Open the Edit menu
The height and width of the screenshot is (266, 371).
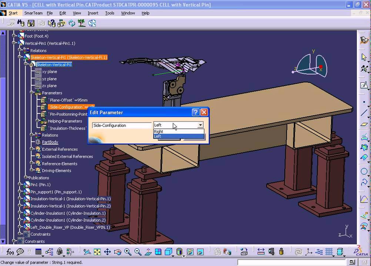[63, 13]
